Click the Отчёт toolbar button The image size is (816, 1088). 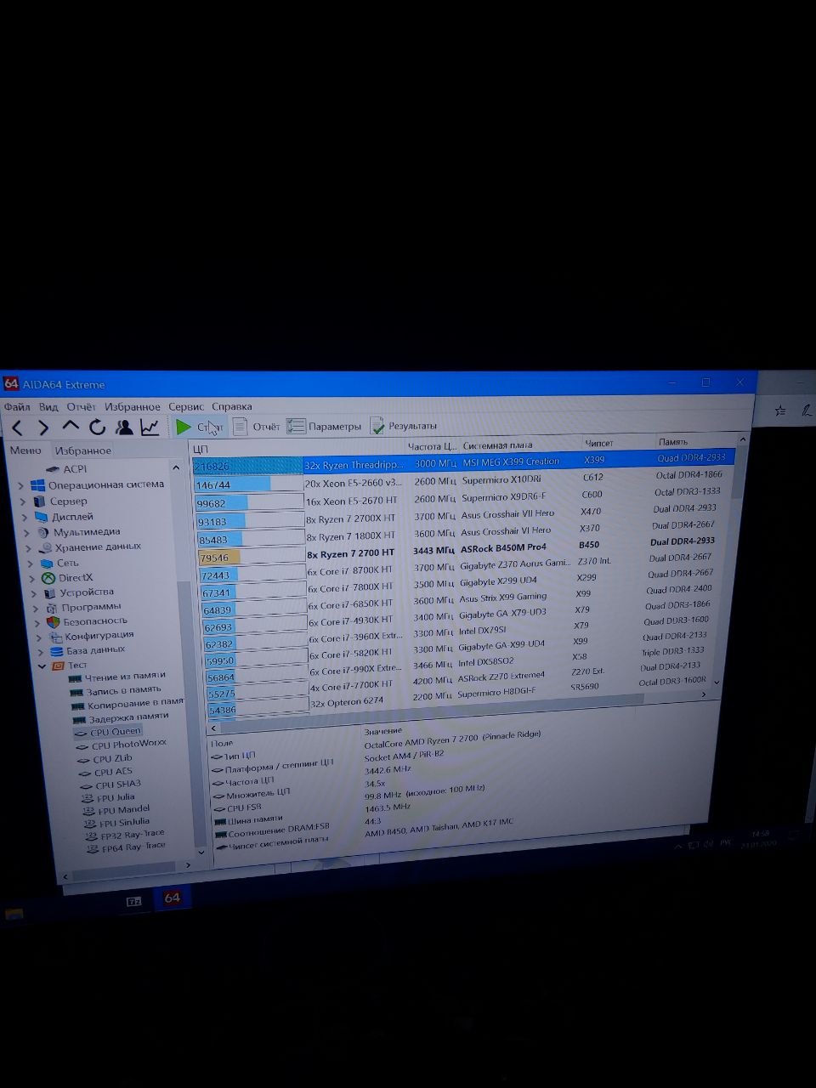coord(257,426)
